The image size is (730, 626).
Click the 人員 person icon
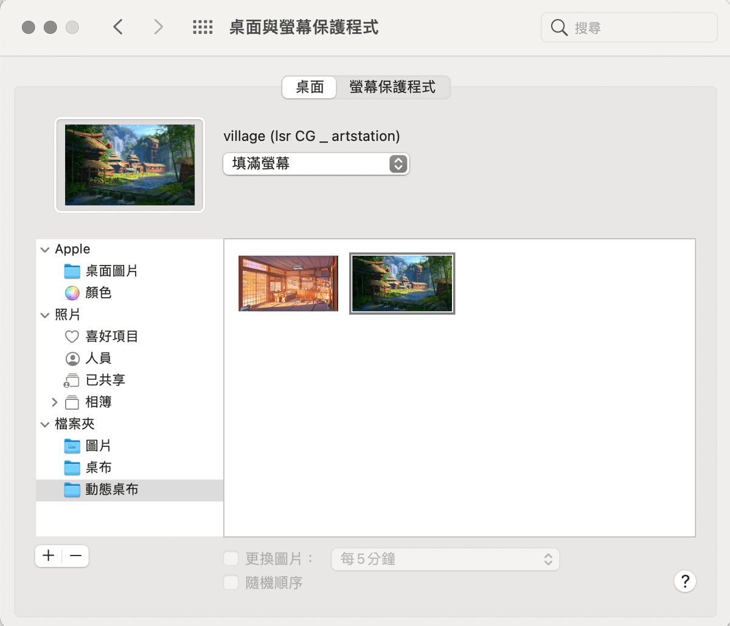coord(72,359)
